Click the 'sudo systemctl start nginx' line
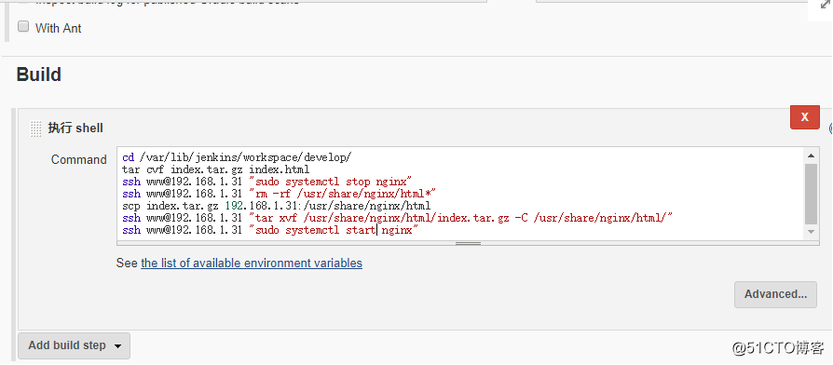The width and height of the screenshot is (833, 365). pos(270,230)
